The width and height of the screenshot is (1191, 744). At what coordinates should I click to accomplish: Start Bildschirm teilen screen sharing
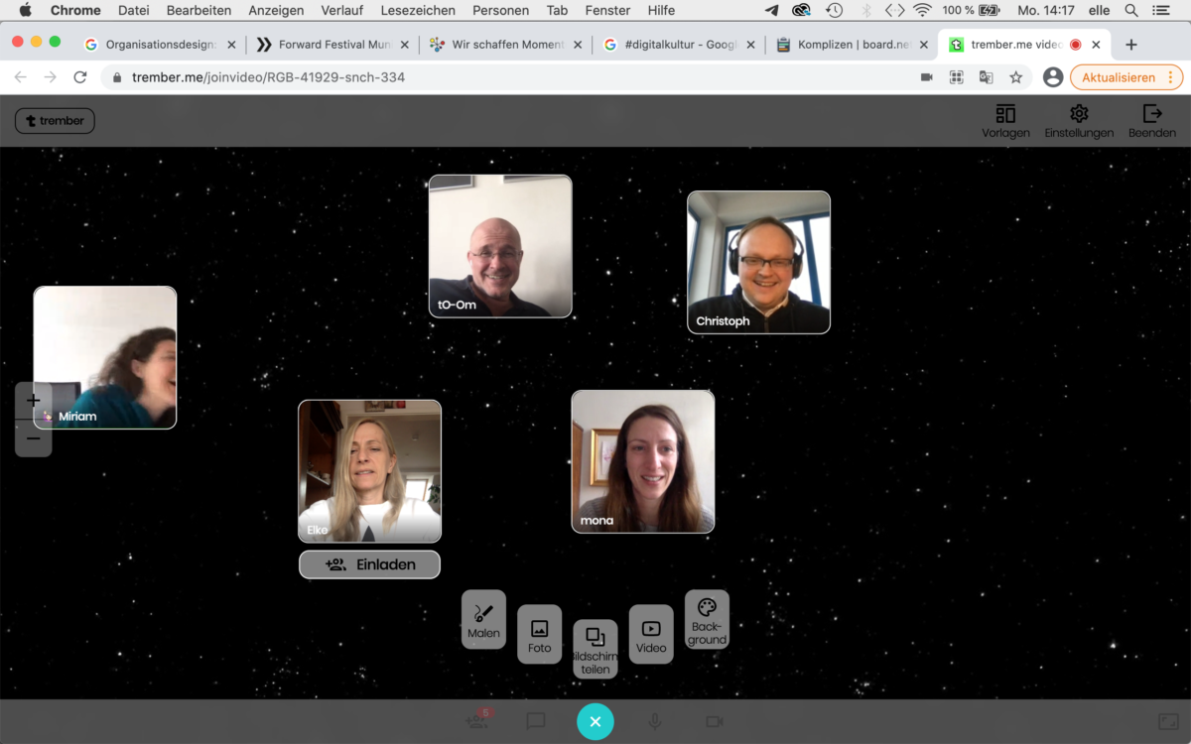(x=595, y=649)
